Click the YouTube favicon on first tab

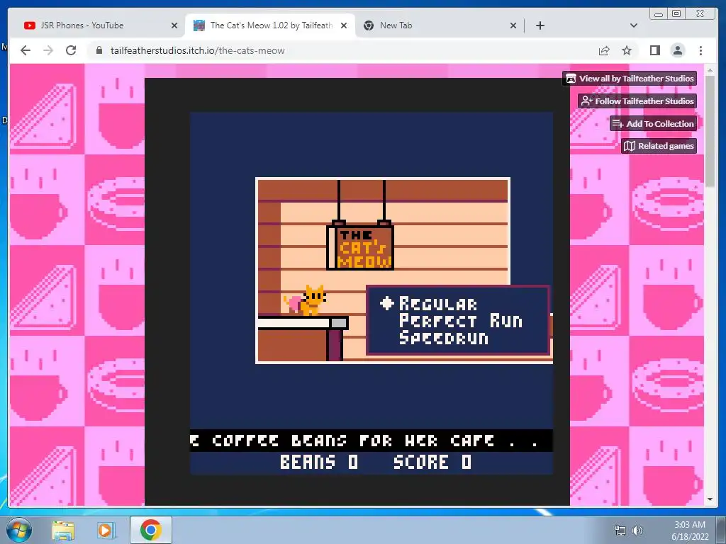point(30,25)
